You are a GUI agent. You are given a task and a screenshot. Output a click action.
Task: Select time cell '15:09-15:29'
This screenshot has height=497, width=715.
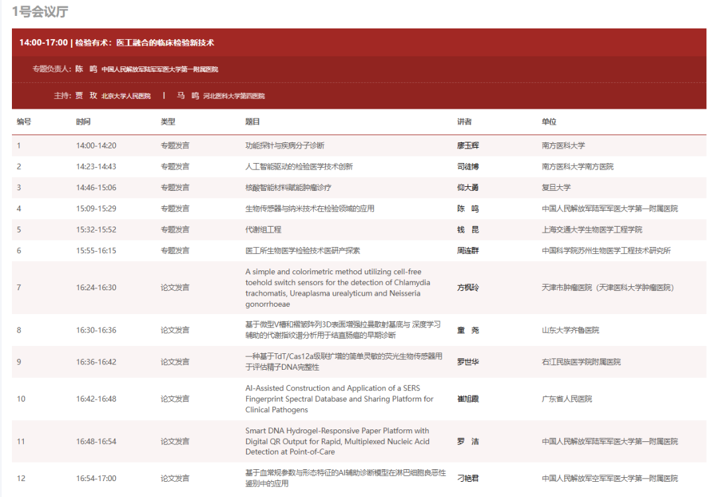[96, 209]
